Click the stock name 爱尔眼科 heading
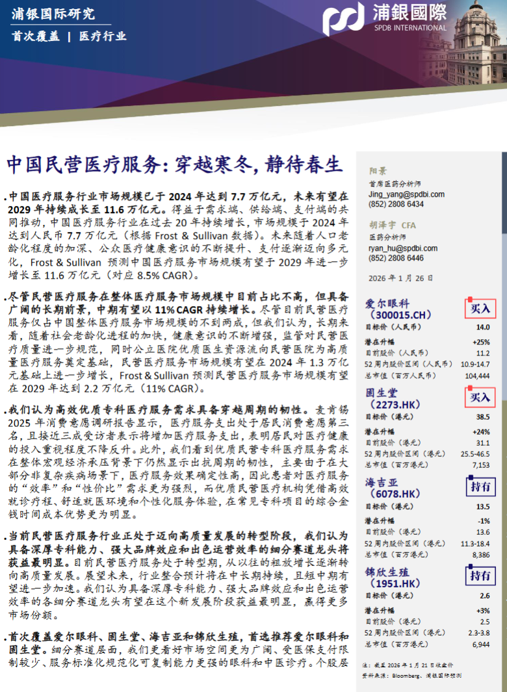Image resolution: width=507 pixels, height=692 pixels. (387, 303)
